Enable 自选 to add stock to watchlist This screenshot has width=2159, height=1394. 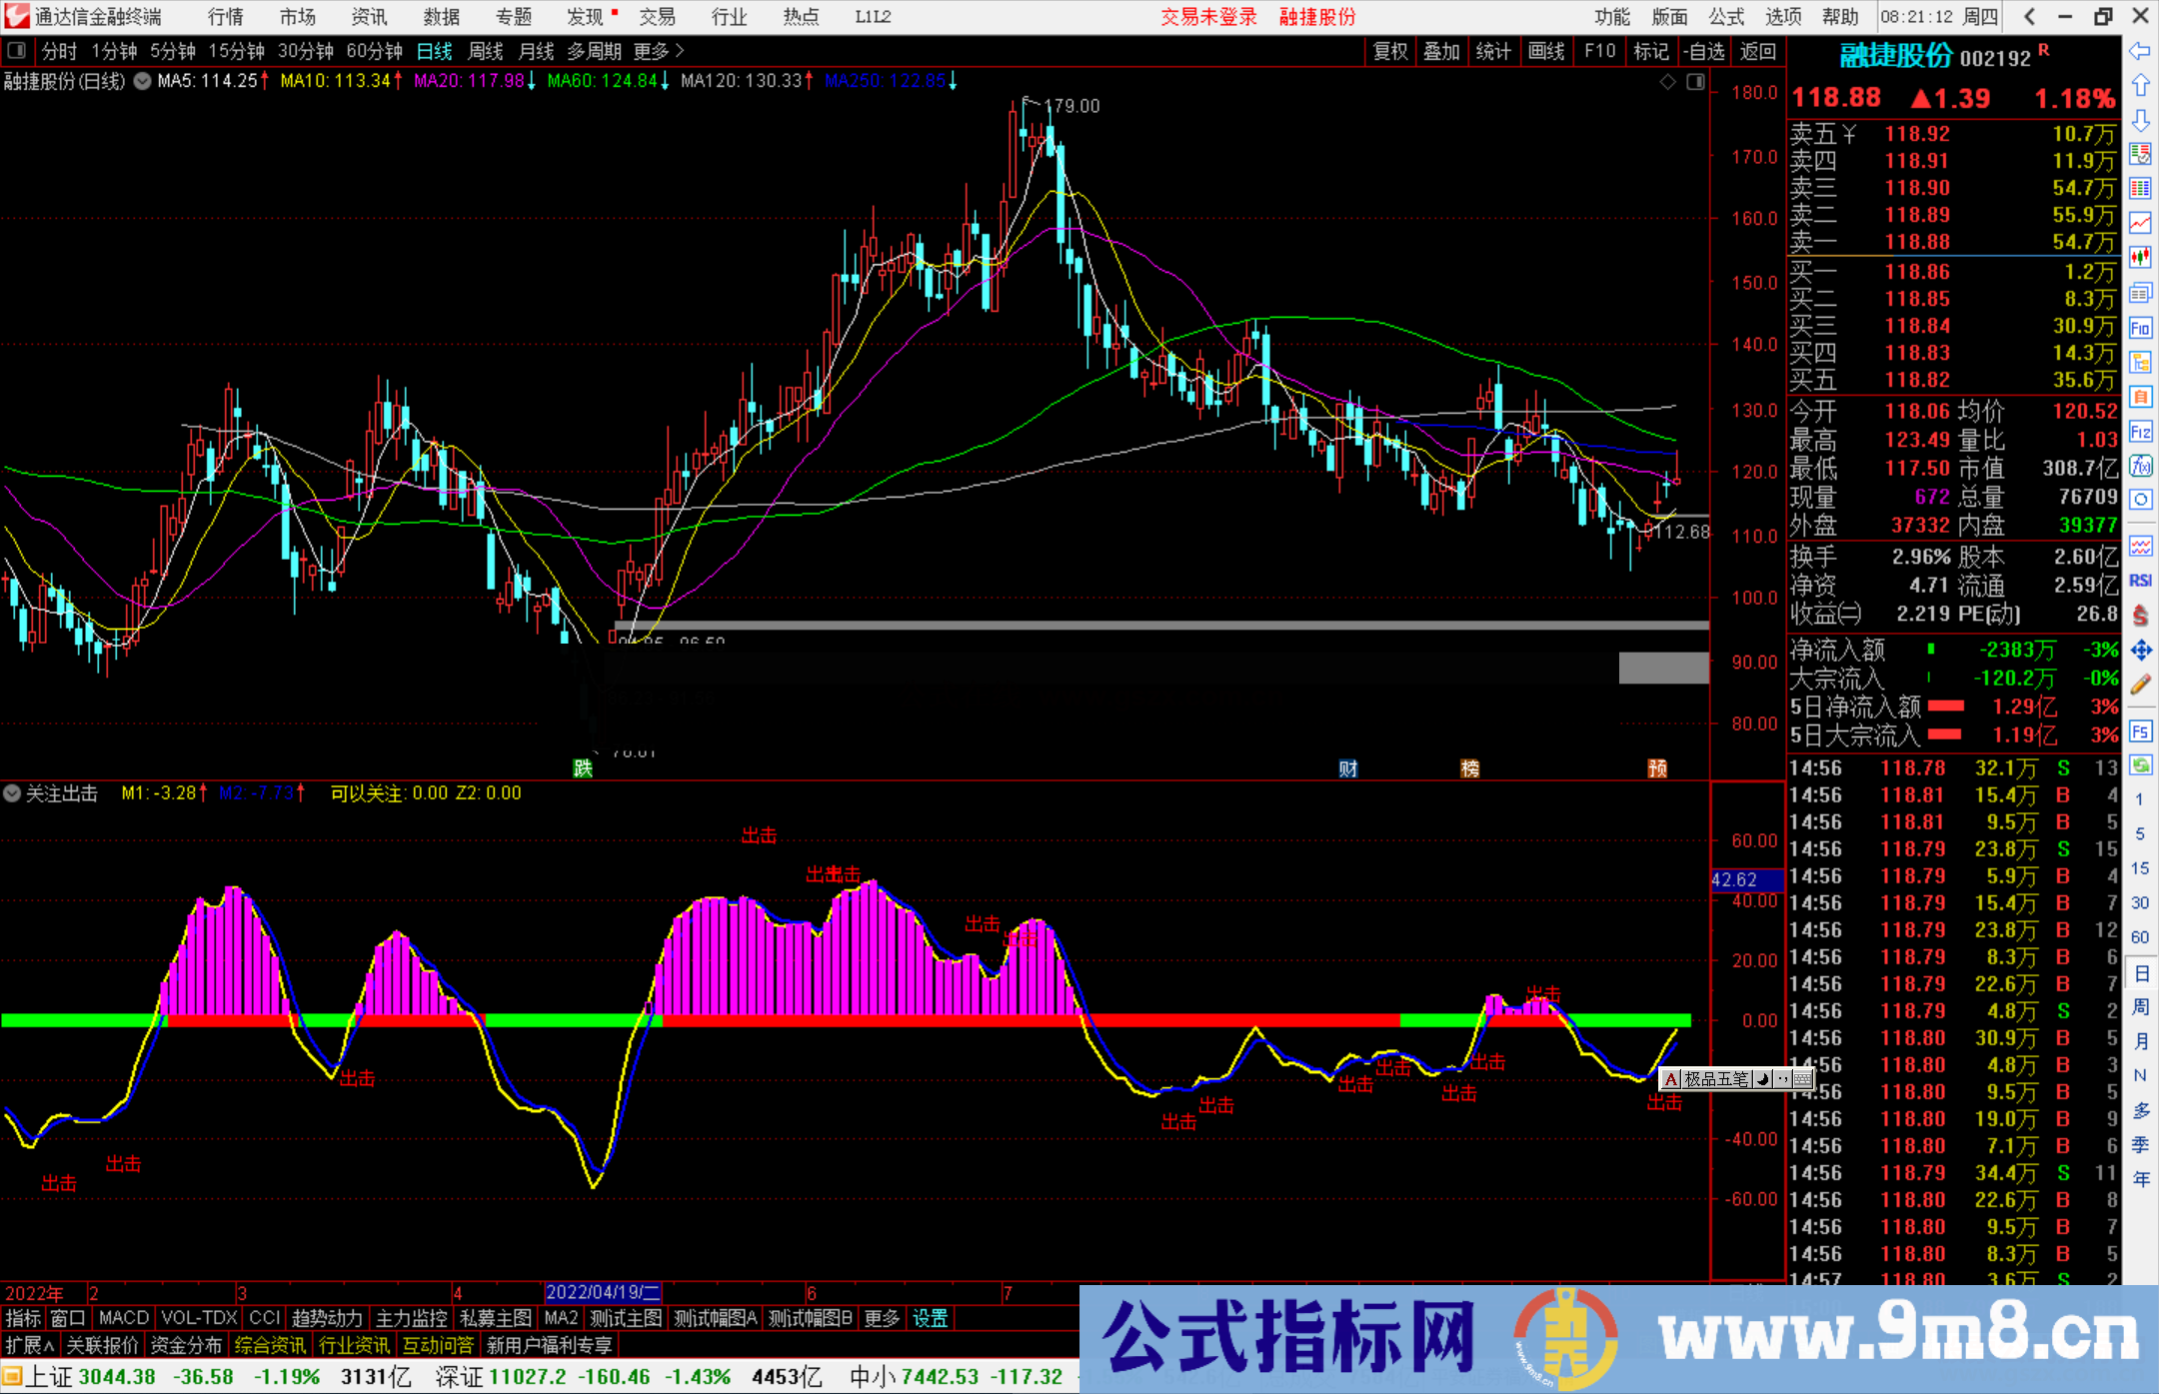1705,51
